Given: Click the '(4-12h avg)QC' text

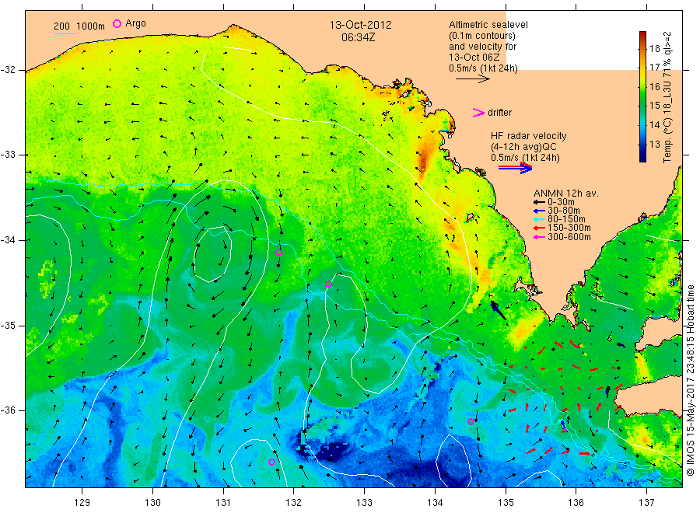Looking at the screenshot, I should (x=523, y=147).
